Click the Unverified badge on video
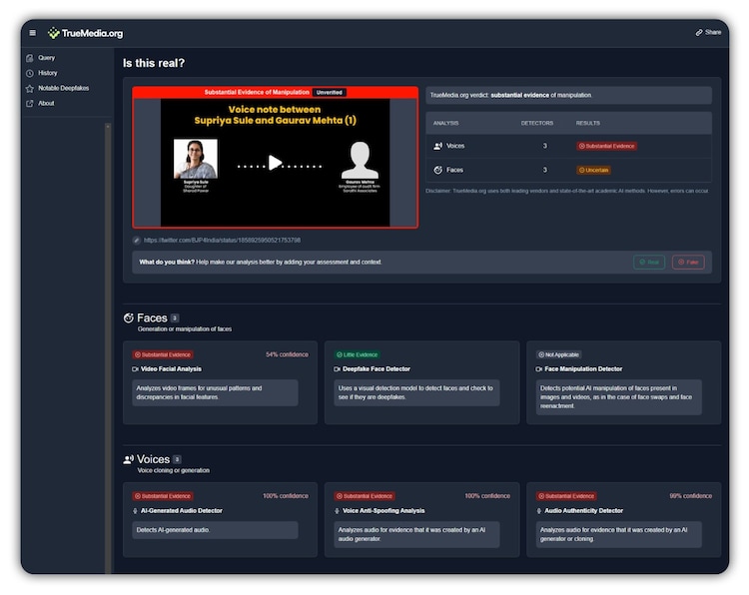This screenshot has height=595, width=749. click(x=330, y=92)
